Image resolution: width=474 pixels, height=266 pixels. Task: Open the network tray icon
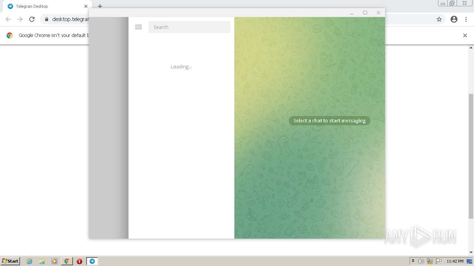(430, 261)
